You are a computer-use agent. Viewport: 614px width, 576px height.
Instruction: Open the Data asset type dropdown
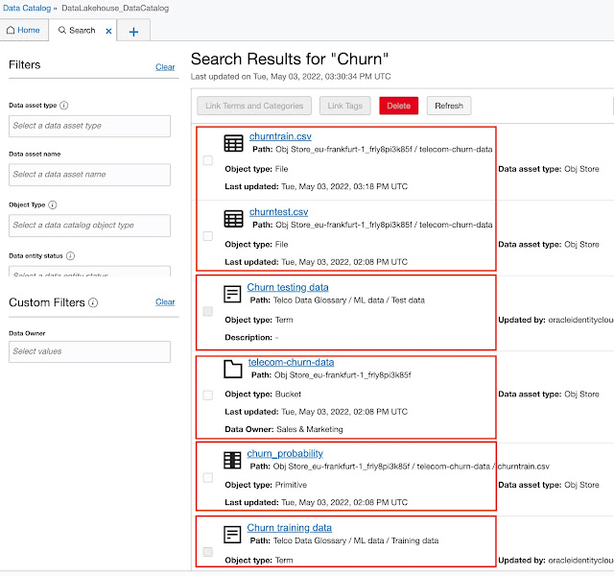(89, 126)
